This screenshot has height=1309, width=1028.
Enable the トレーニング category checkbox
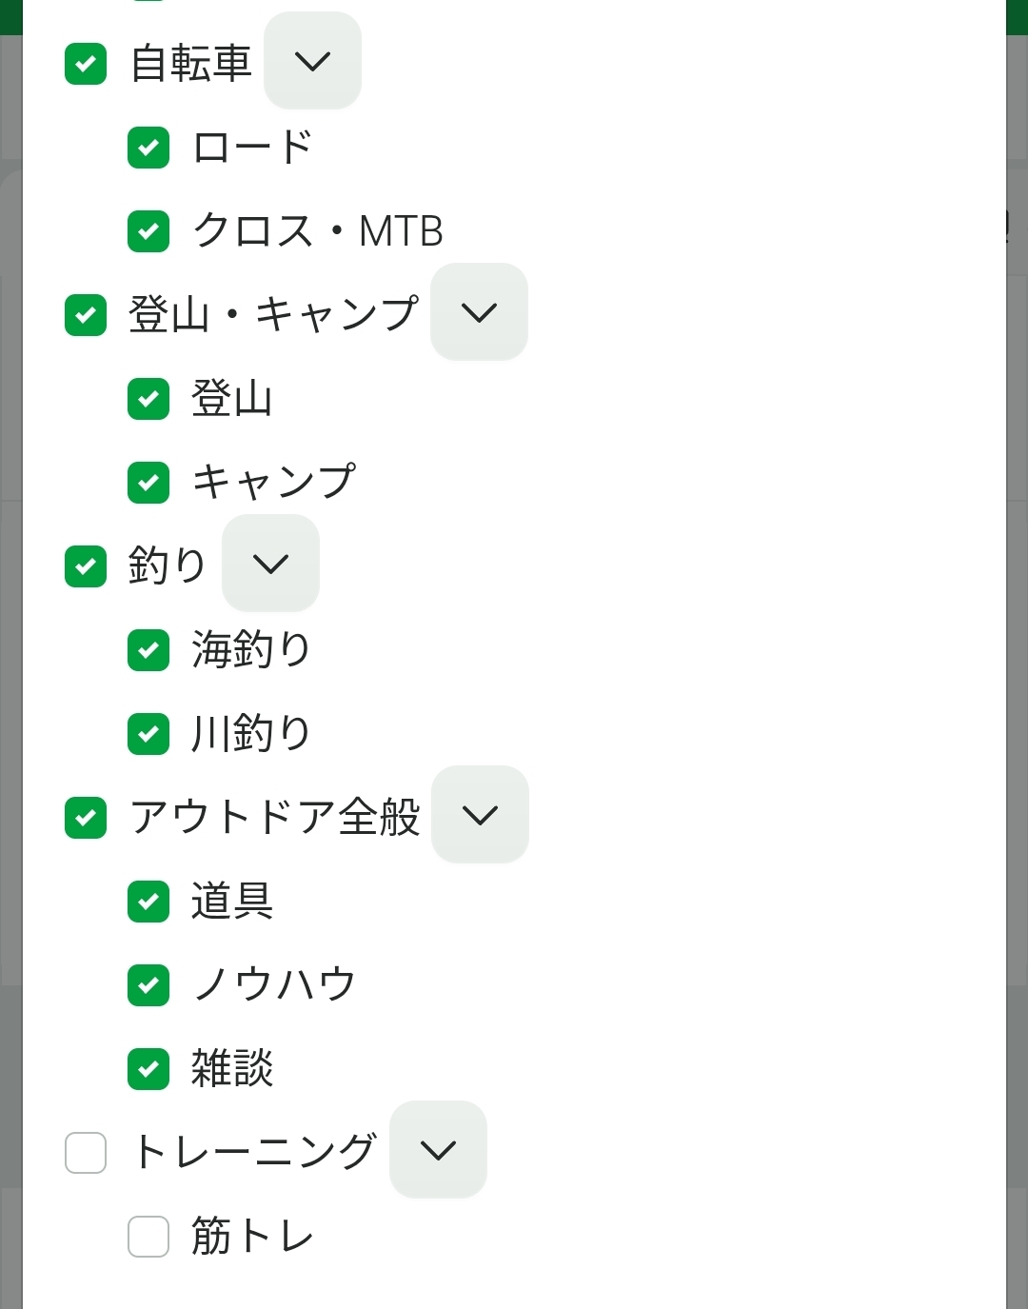(x=86, y=1153)
